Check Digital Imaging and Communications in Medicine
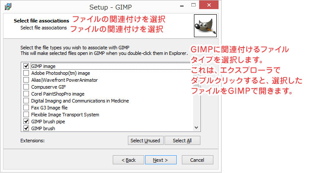The height and width of the screenshot is (173, 311). click(26, 101)
